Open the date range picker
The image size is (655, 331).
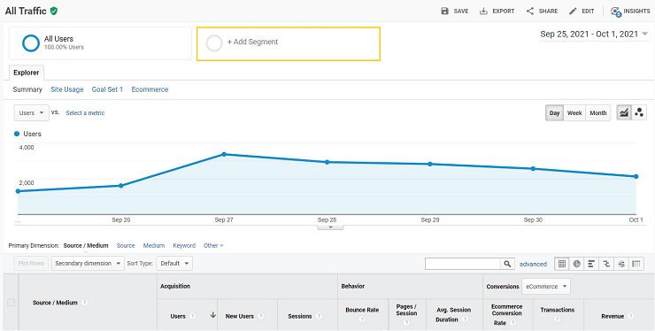coord(594,35)
